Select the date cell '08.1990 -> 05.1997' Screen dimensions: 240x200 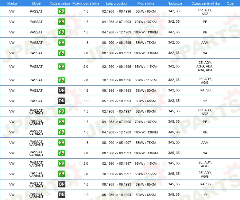117,143
